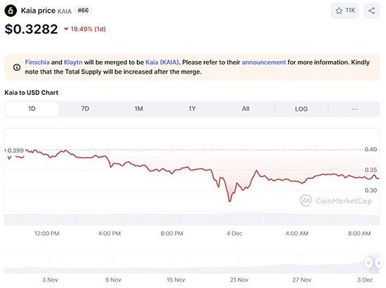Click the #66 rank badge
Screen dimensions: 386x288
pos(83,11)
